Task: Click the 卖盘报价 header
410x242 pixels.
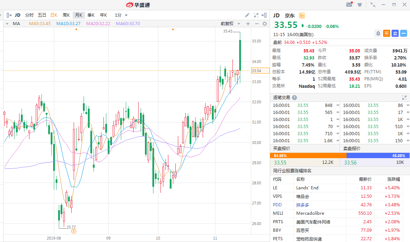Action: tap(352, 149)
